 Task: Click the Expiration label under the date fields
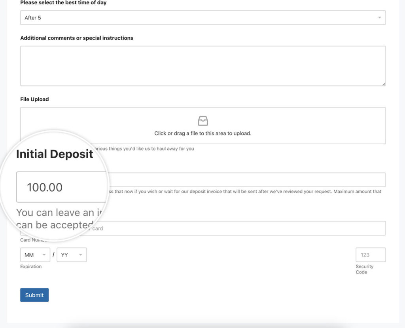[30, 266]
